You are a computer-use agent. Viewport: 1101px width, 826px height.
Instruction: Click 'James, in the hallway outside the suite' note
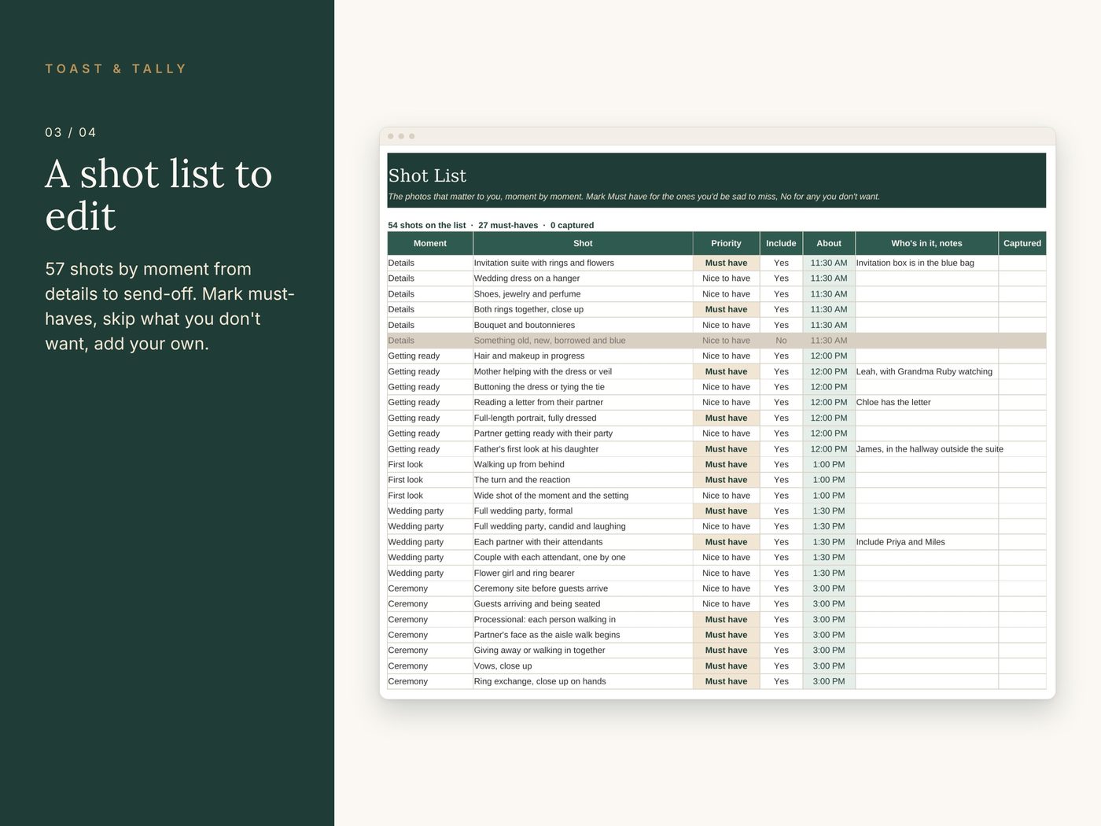[930, 449]
